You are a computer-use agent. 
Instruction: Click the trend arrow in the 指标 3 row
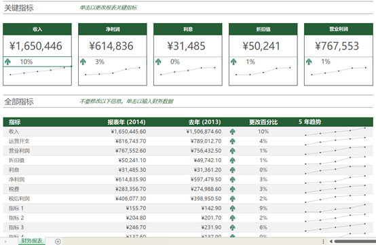pyautogui.click(x=232, y=227)
